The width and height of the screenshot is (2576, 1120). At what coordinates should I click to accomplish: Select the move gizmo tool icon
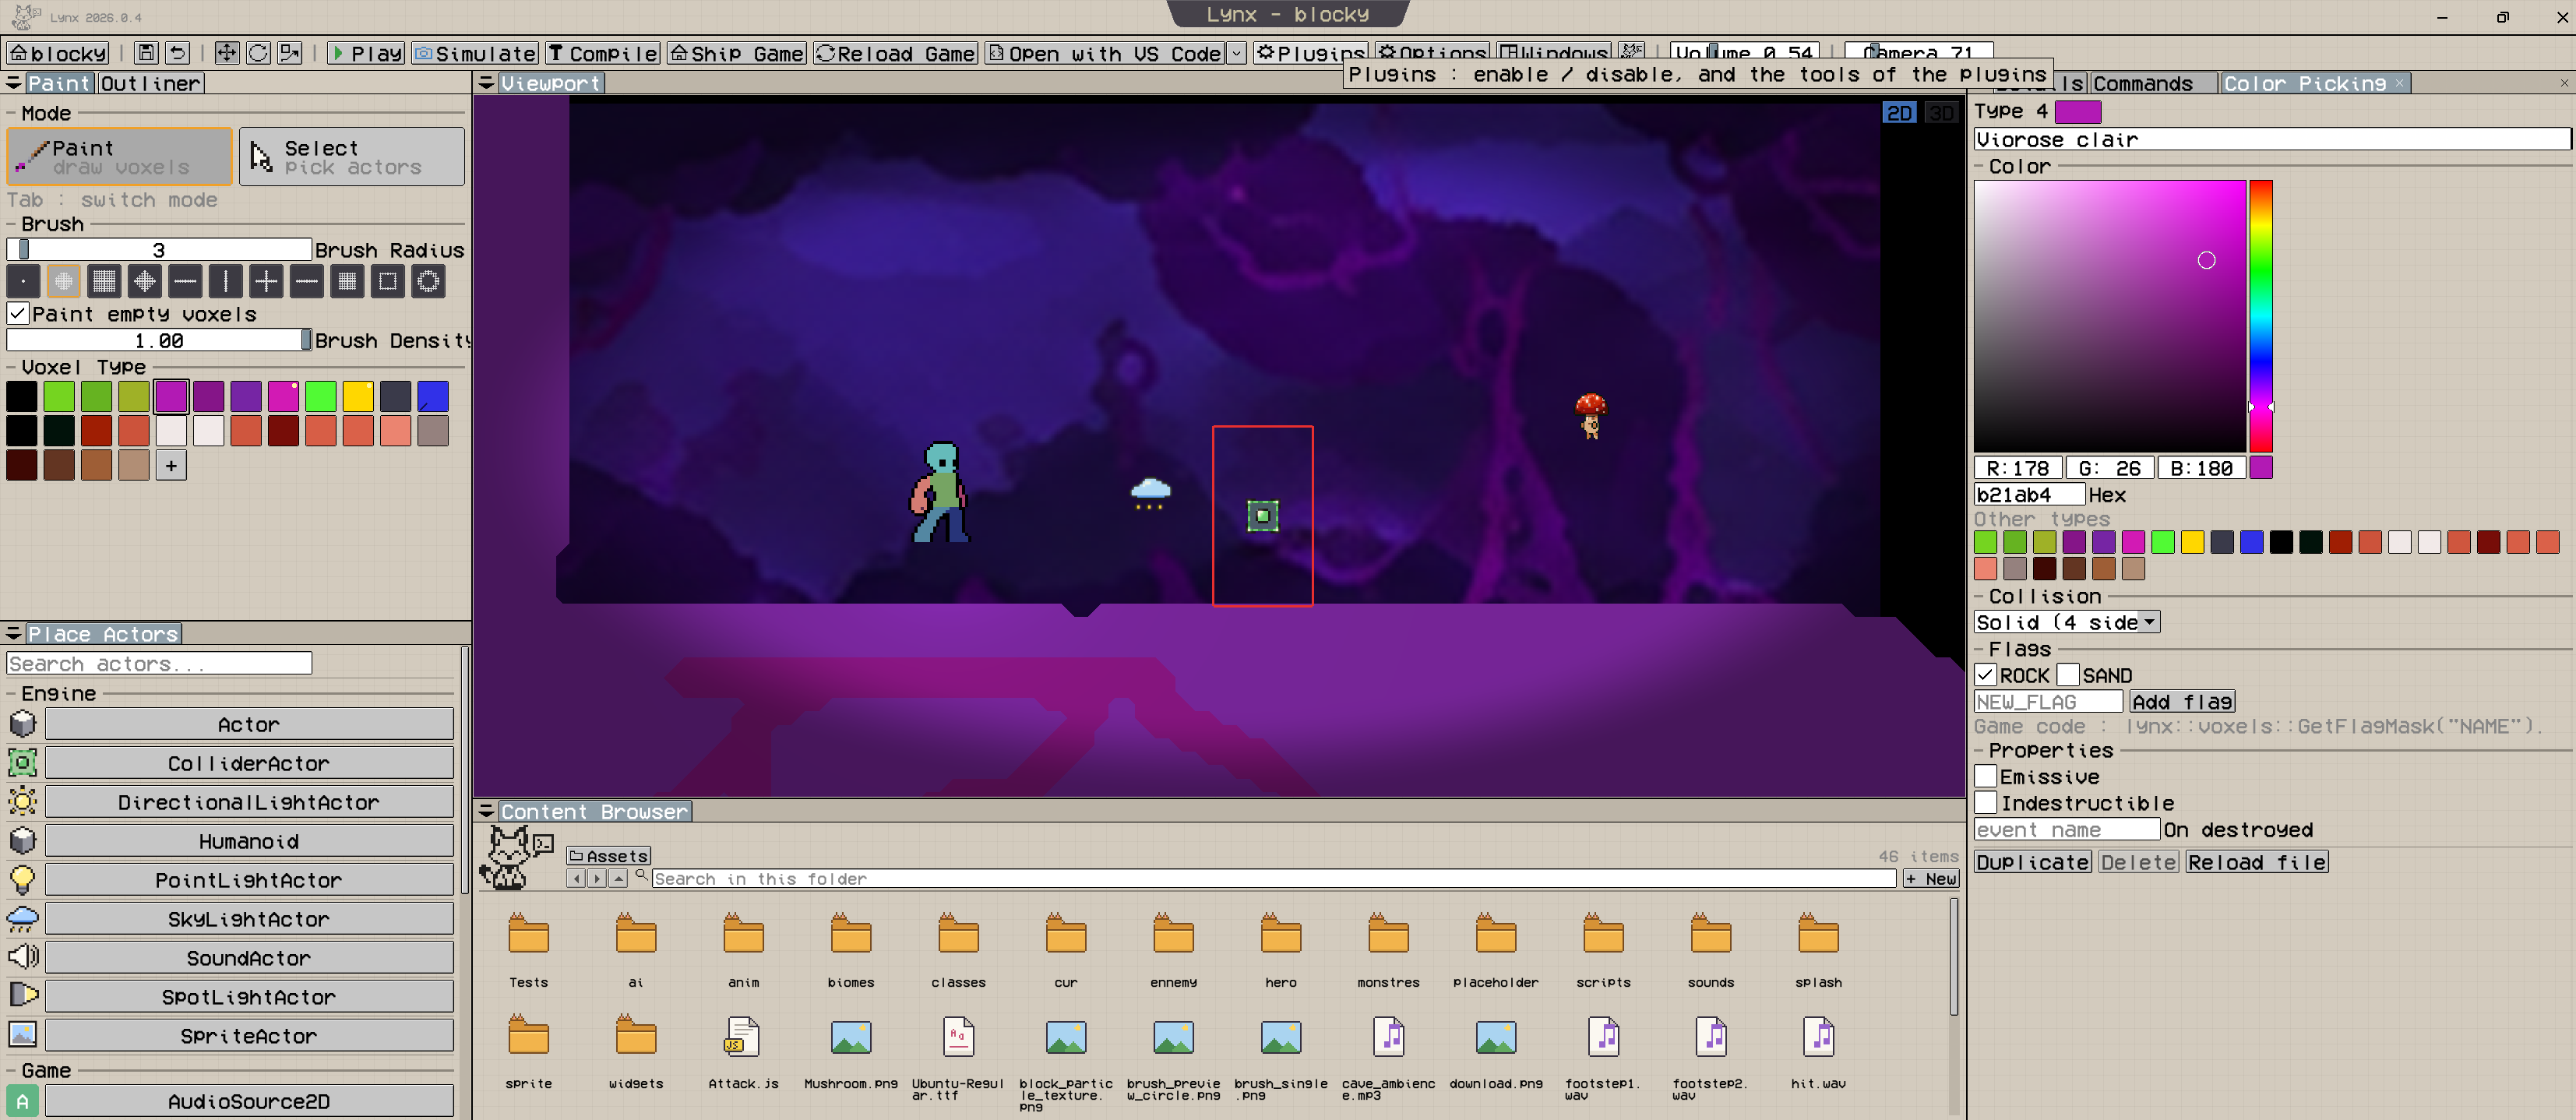(227, 53)
